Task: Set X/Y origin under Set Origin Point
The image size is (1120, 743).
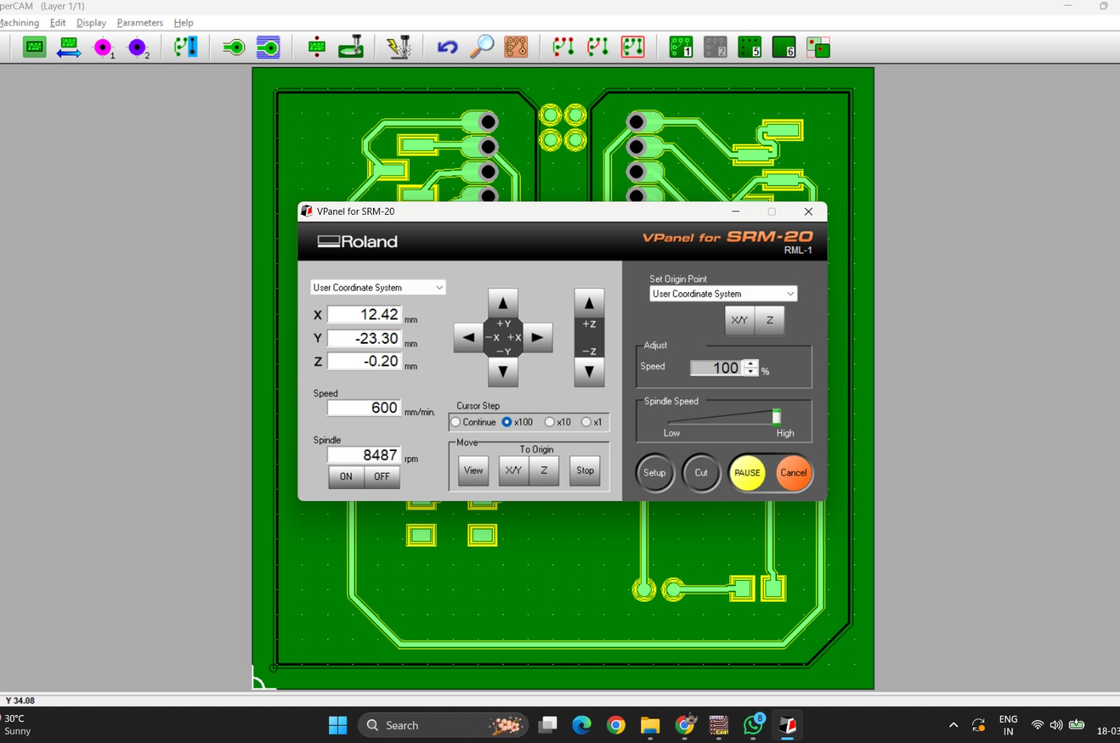Action: click(x=739, y=320)
